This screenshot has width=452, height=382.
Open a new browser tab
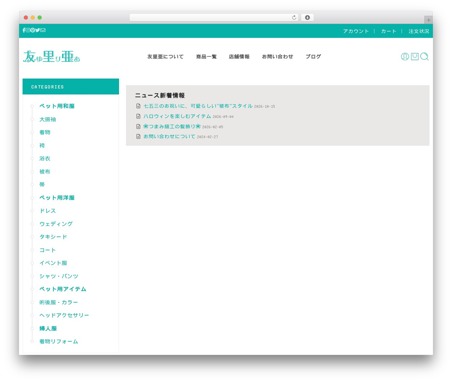click(429, 20)
